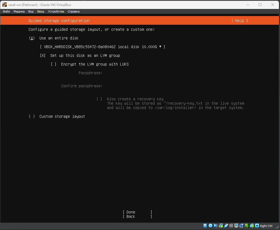Open the Вид menu
This screenshot has height=230, width=280.
pos(31,11)
